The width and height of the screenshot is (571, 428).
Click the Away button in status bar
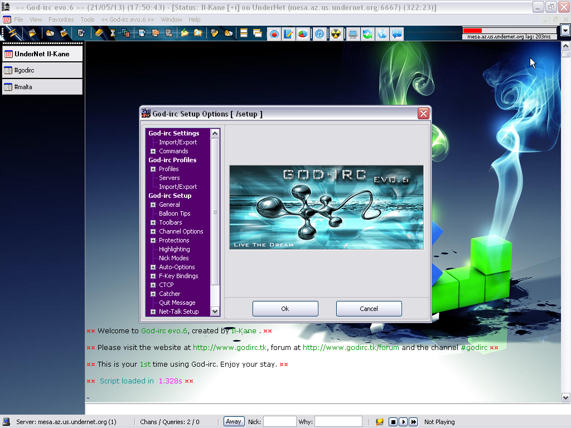(x=234, y=422)
